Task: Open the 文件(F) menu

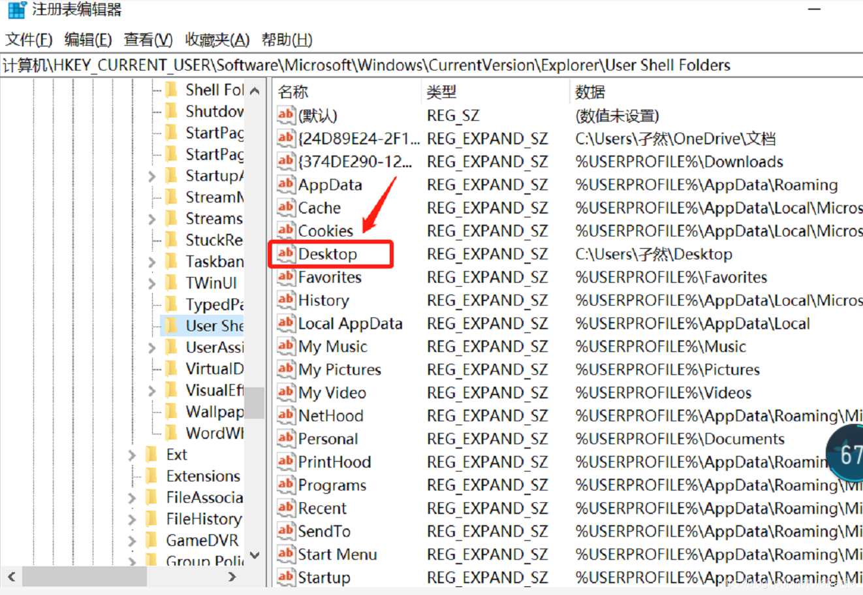Action: tap(29, 40)
